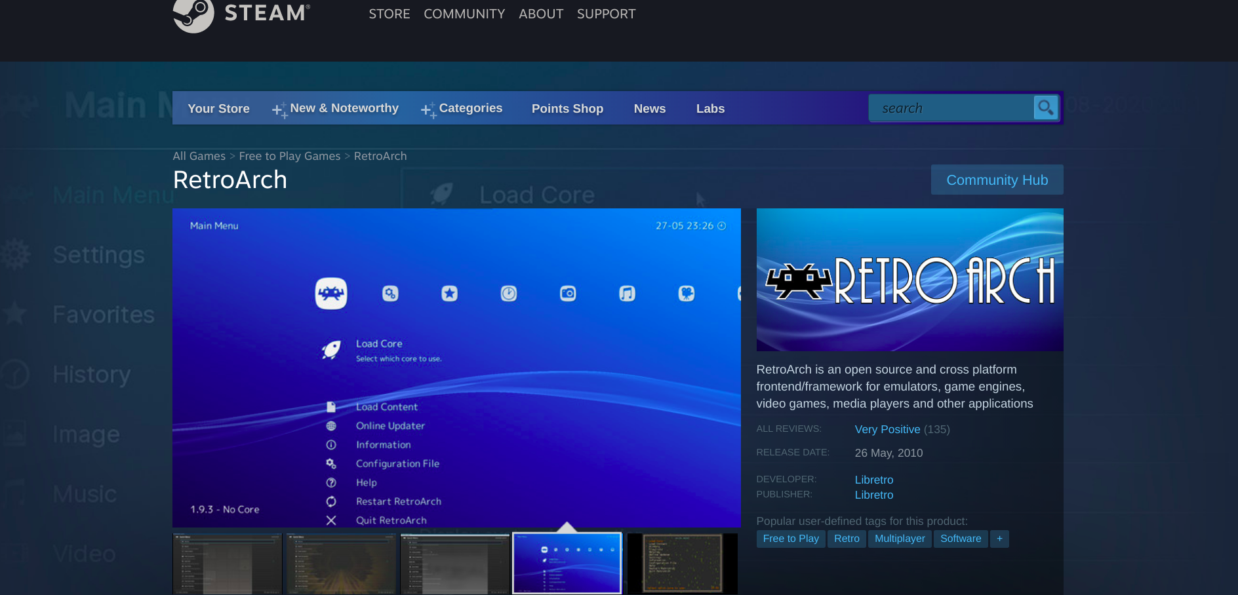Click the Information circle icon
This screenshot has height=595, width=1238.
(331, 445)
